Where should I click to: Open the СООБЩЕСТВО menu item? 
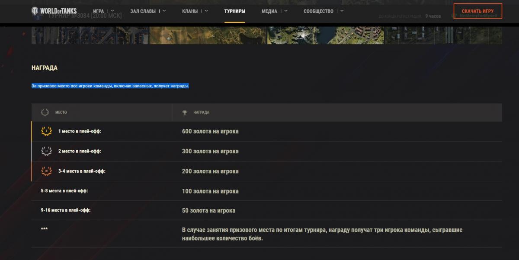[319, 11]
